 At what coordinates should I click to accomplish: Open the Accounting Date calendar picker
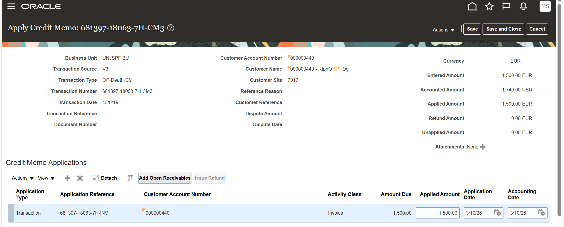click(x=541, y=213)
